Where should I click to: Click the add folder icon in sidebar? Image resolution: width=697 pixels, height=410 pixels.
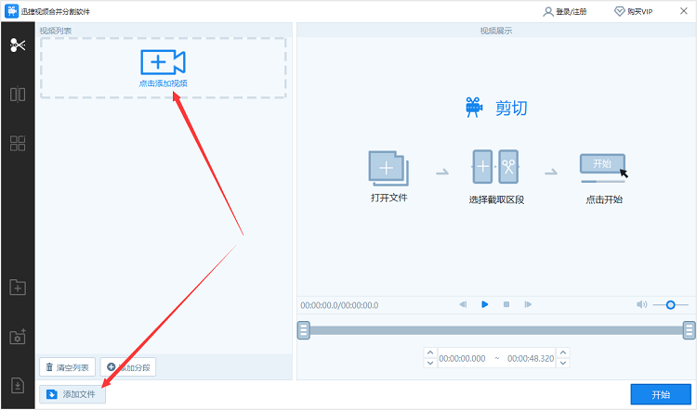pos(18,288)
